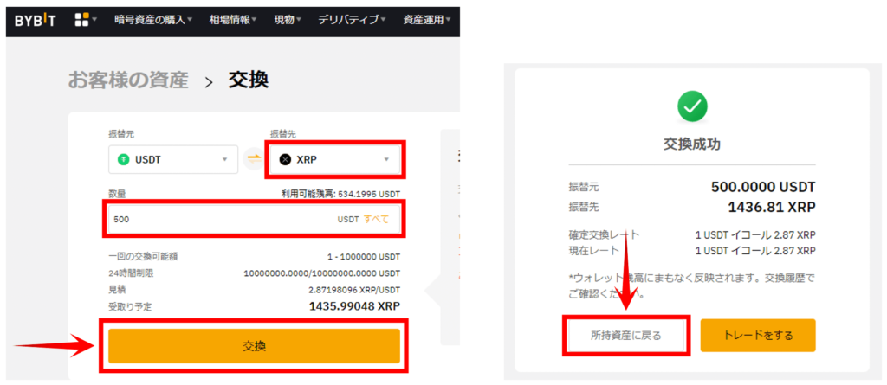Screen dimensions: 887x385
Task: Go to お客様の資産 breadcrumb
Action: [128, 80]
